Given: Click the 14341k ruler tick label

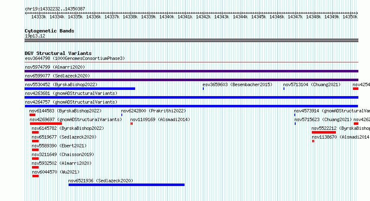Looking at the screenshot, I should coord(185,17).
